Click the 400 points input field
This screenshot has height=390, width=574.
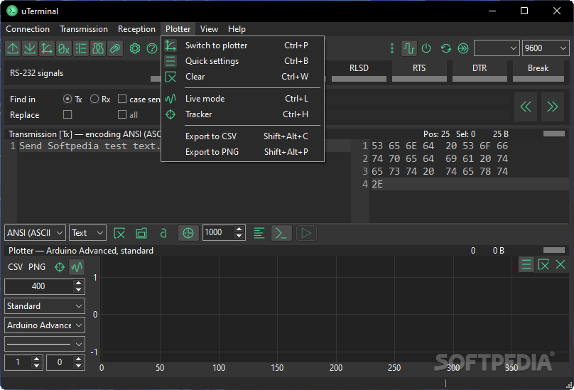tap(38, 286)
